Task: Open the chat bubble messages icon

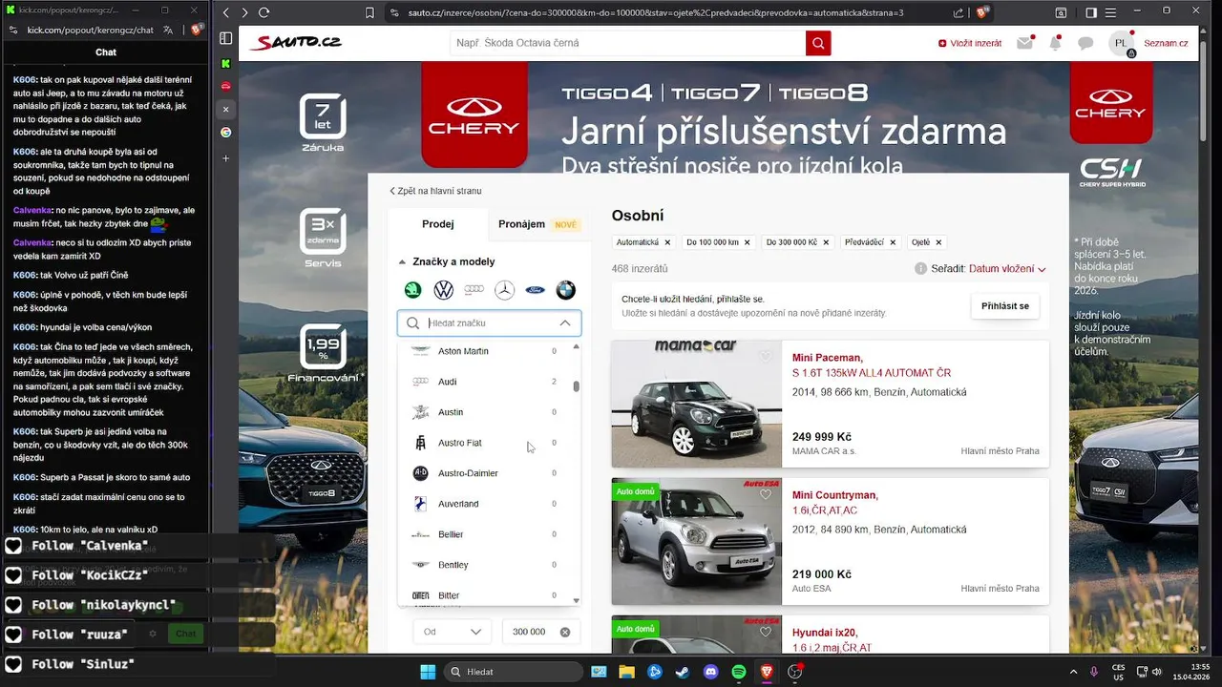Action: tap(1085, 43)
